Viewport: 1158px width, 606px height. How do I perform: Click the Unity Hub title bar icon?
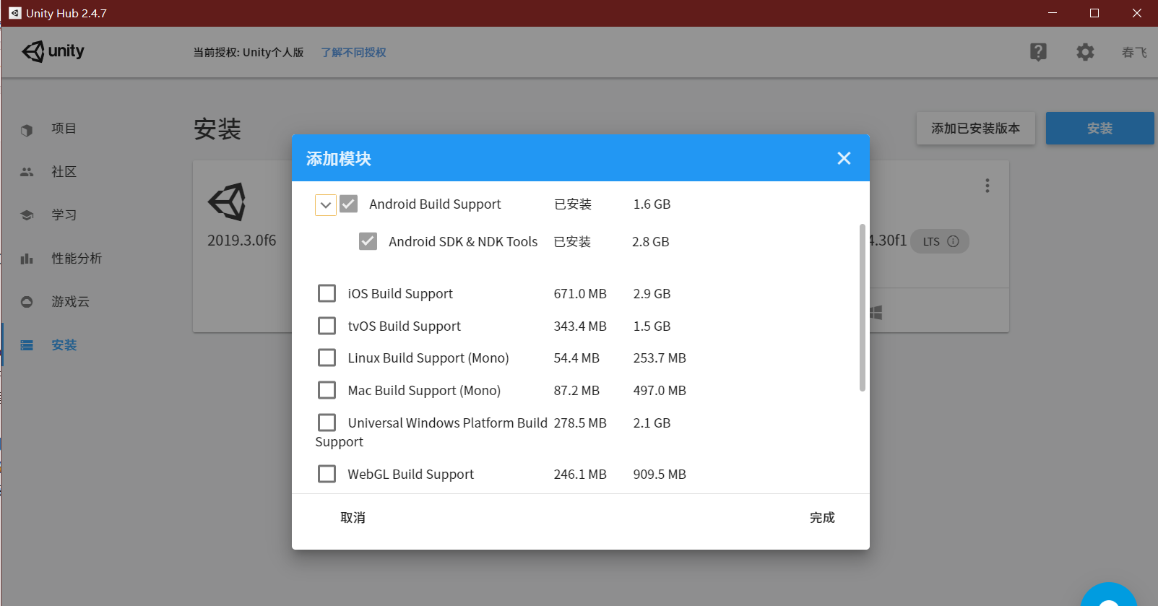[14, 13]
